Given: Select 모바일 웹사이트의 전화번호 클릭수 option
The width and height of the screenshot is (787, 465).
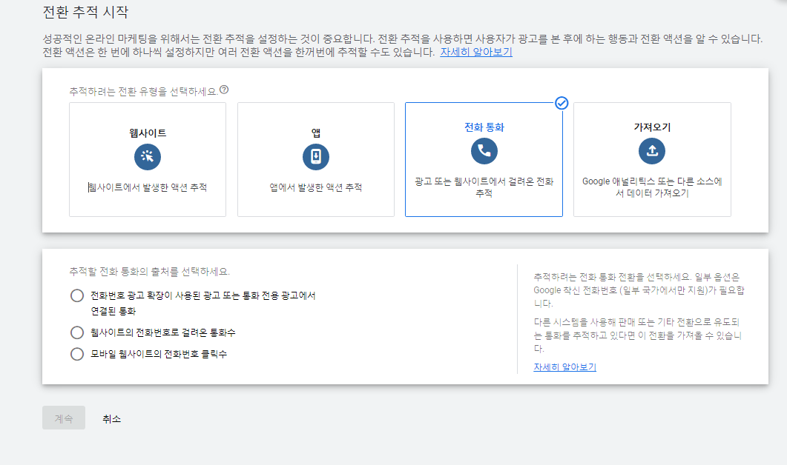Looking at the screenshot, I should click(77, 353).
